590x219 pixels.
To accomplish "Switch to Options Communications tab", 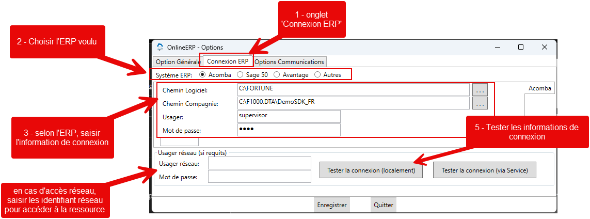I will [289, 61].
